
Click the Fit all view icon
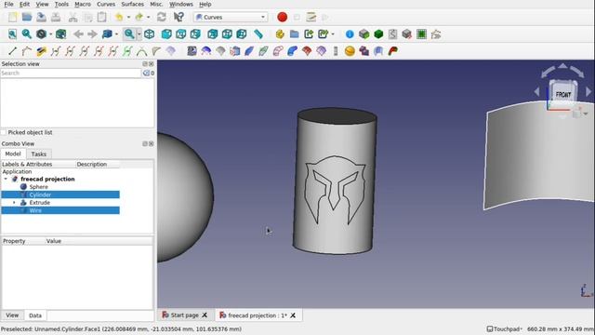click(x=12, y=34)
